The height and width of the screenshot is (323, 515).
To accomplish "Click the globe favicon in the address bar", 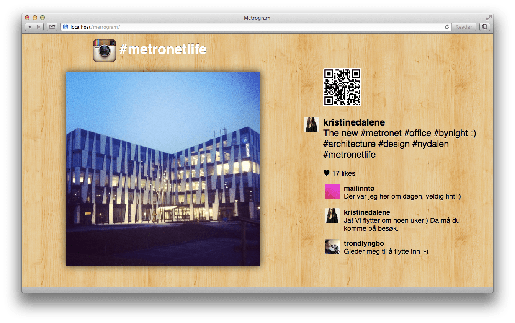I will click(x=65, y=27).
